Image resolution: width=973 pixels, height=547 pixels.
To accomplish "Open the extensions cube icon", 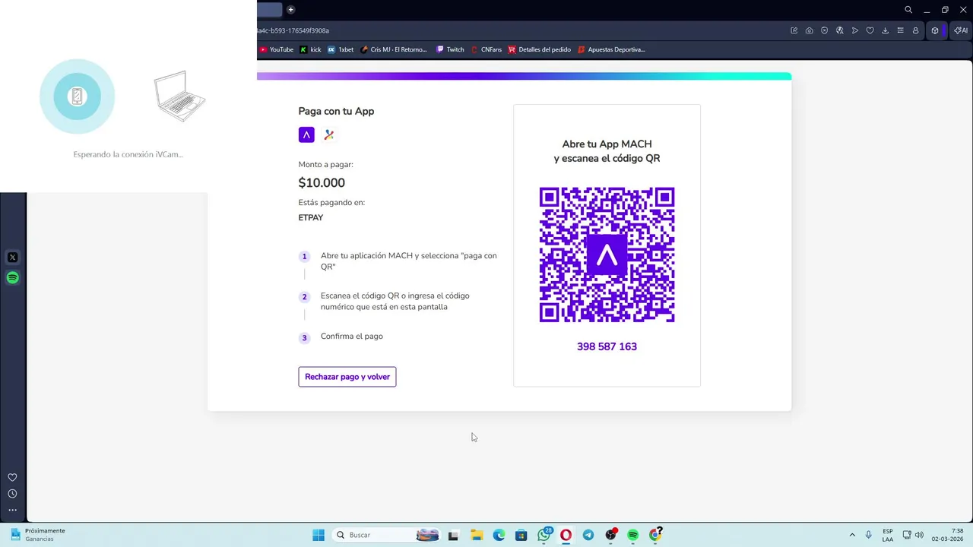I will pos(935,30).
